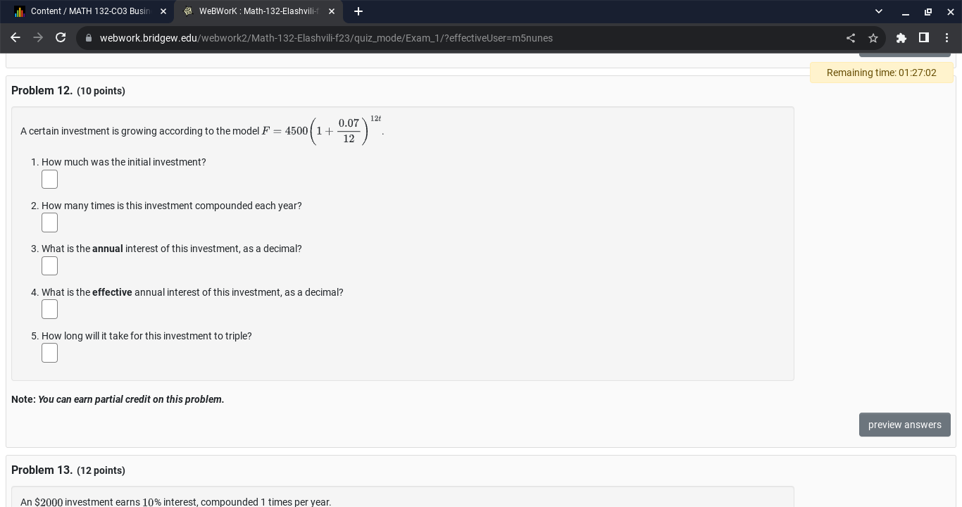Click the first answer input field for initial investment
962x507 pixels.
click(49, 179)
